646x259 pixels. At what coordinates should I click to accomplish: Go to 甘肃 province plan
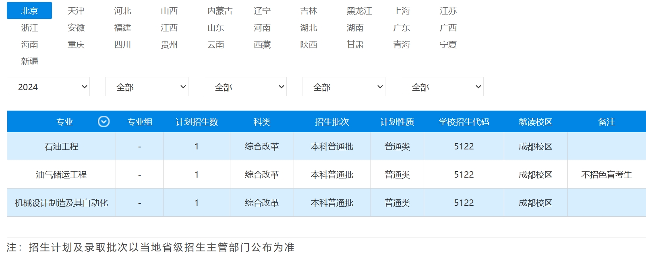coord(355,44)
